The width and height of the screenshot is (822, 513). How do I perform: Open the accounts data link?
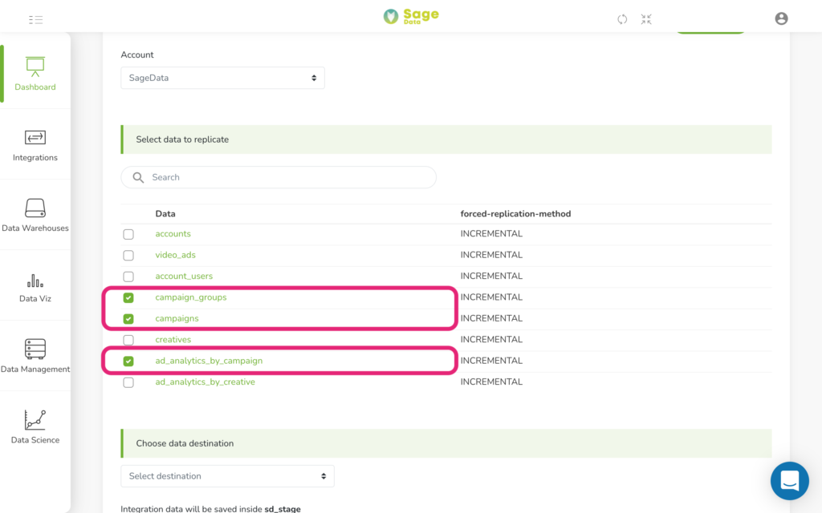(173, 234)
